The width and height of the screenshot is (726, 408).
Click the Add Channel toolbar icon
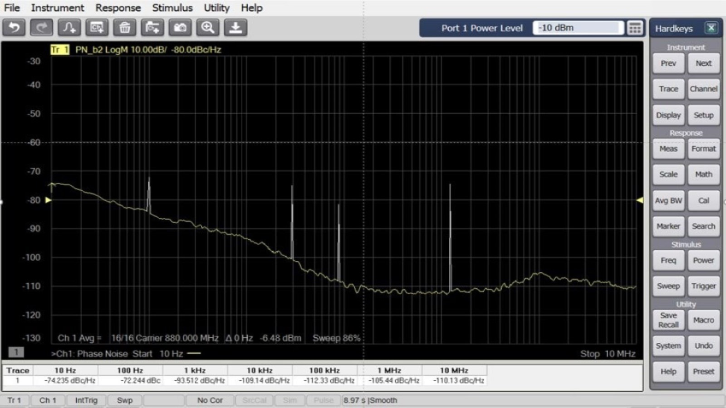click(97, 27)
